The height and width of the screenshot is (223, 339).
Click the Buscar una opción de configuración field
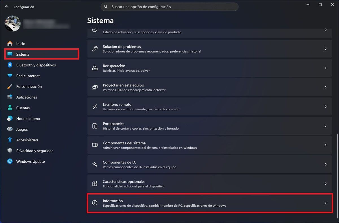169,7
